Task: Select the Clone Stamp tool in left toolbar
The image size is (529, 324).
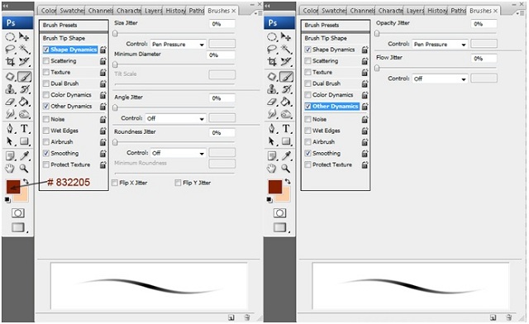Action: point(10,89)
